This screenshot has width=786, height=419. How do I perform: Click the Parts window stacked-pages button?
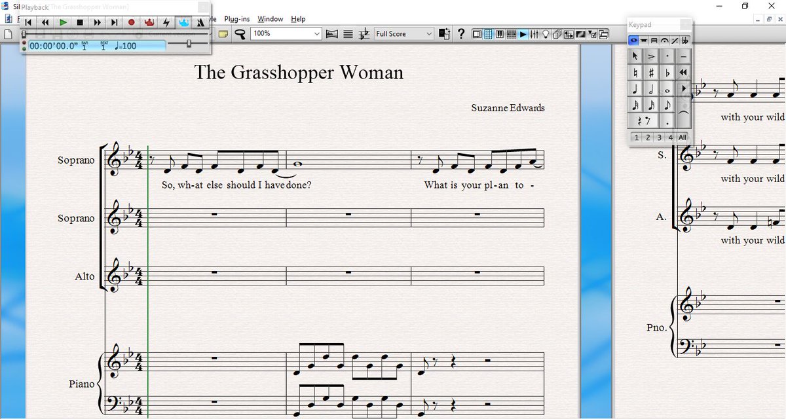point(557,34)
